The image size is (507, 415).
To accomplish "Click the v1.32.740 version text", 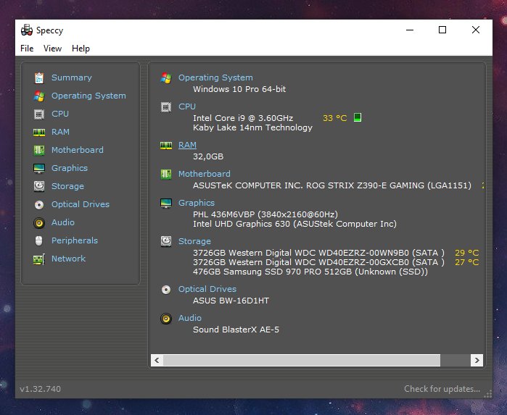I will click(40, 389).
